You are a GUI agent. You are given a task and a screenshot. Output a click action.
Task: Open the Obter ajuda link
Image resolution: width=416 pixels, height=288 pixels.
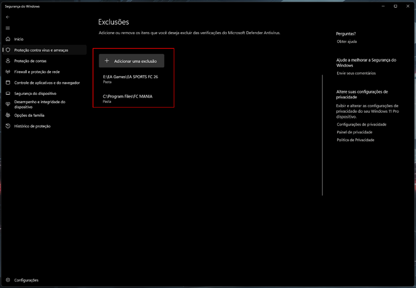click(x=347, y=42)
